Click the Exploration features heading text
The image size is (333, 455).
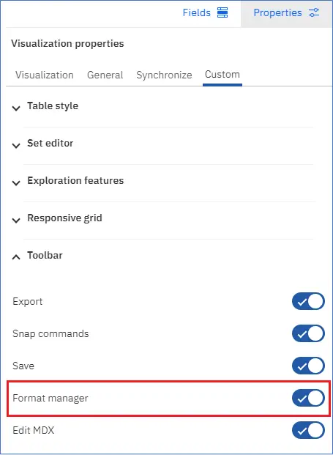(75, 180)
